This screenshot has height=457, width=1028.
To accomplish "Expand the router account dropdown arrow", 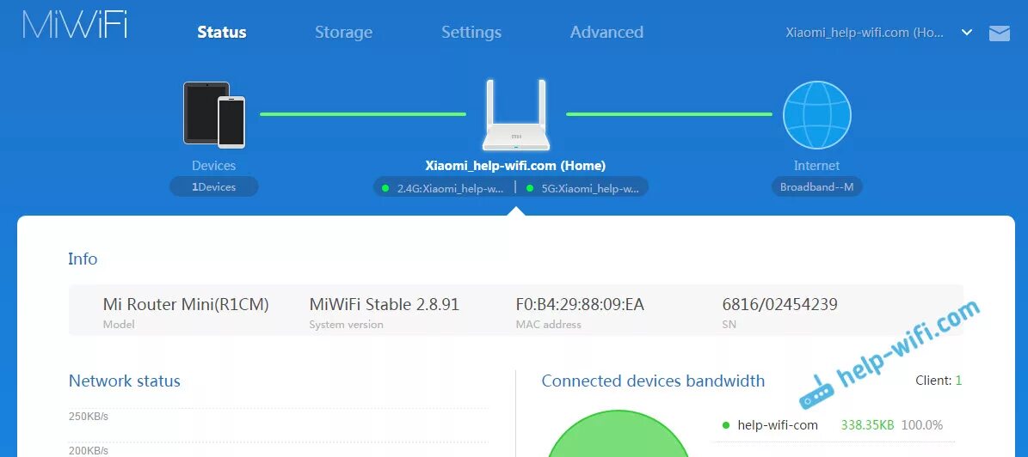I will (967, 33).
